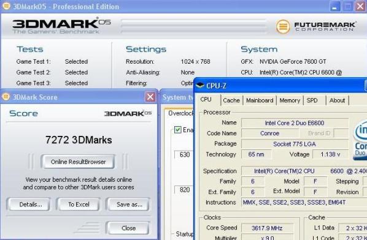Image resolution: width=367 pixels, height=240 pixels.
Task: Click the Instructions value MMX, SSE, SSE2
Action: click(x=304, y=202)
